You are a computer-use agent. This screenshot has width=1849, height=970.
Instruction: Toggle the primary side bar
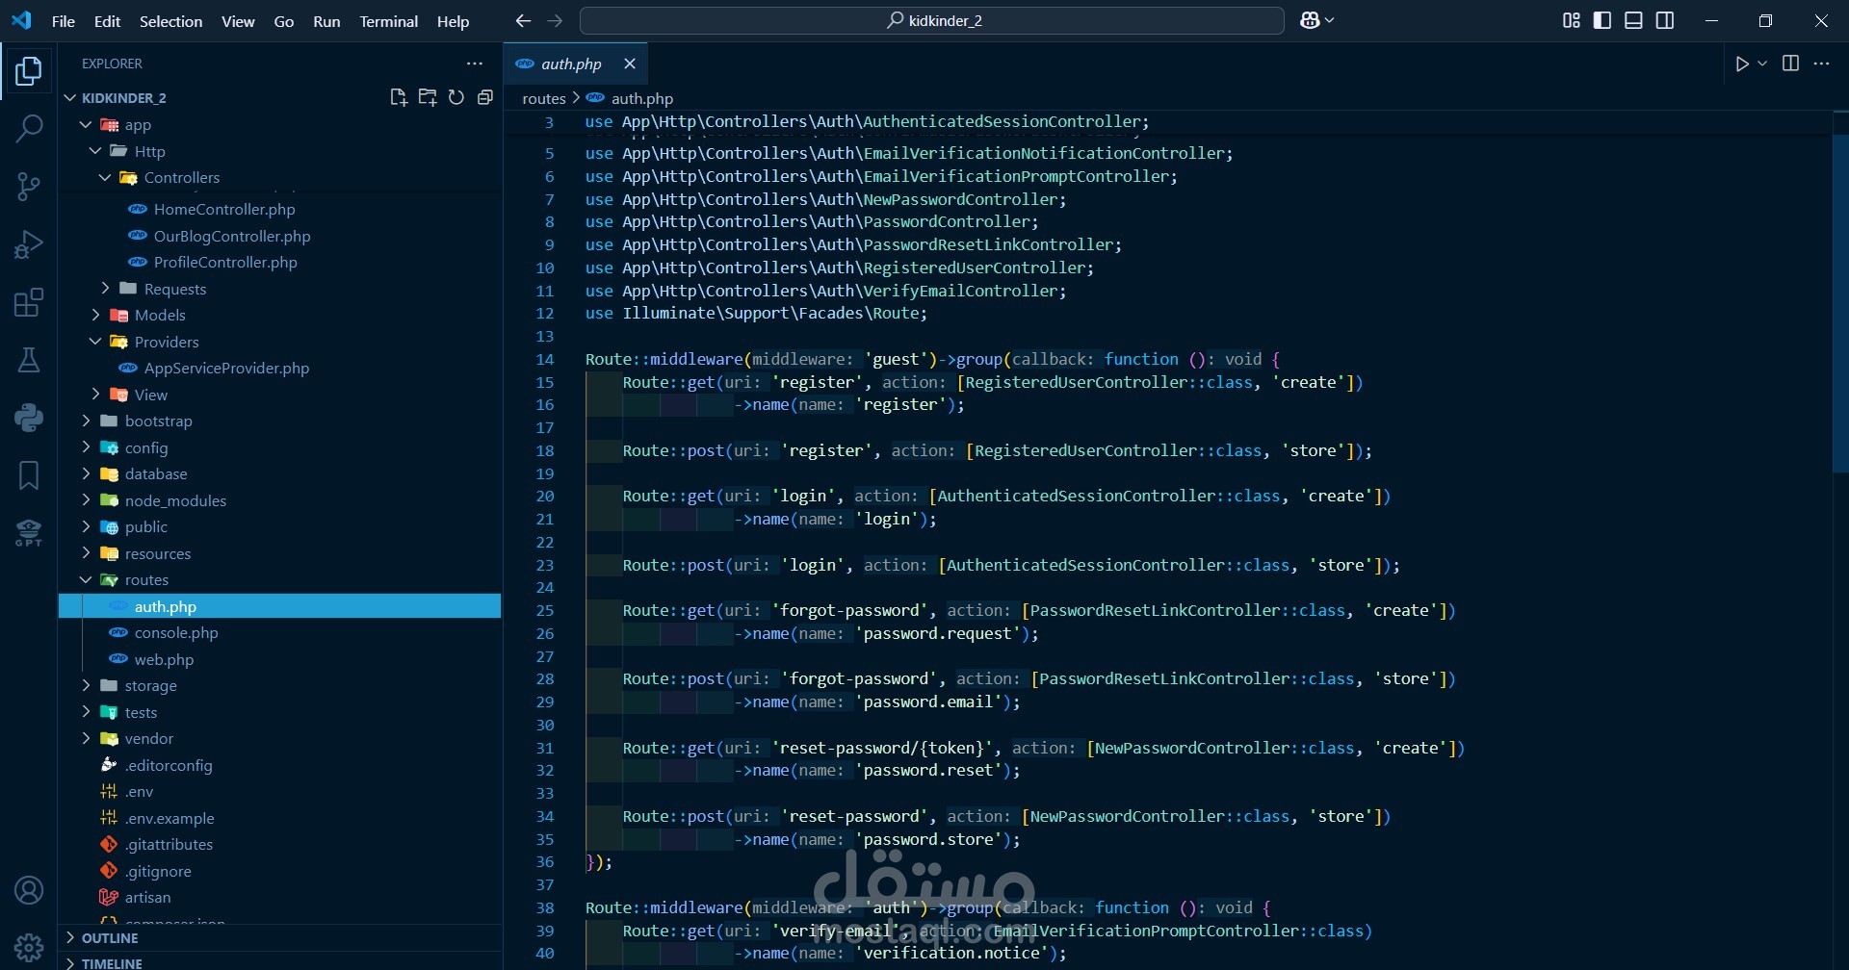click(1602, 20)
